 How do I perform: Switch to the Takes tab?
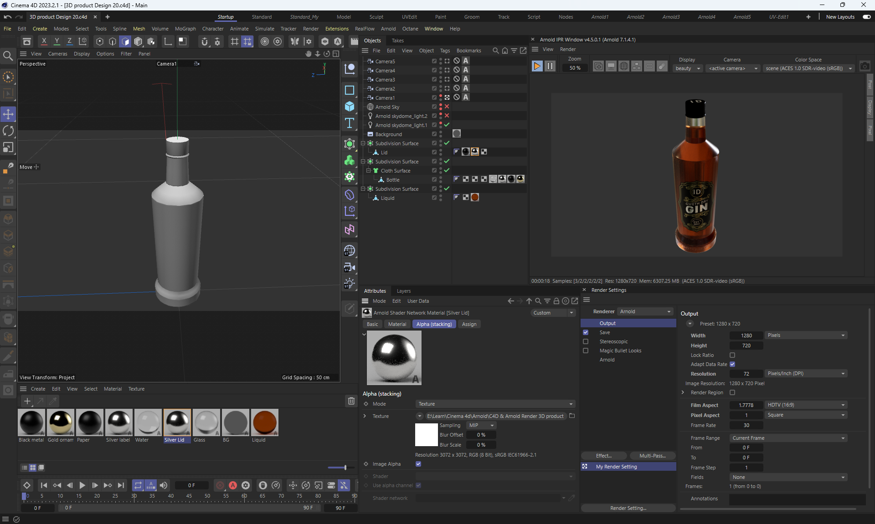(x=397, y=41)
